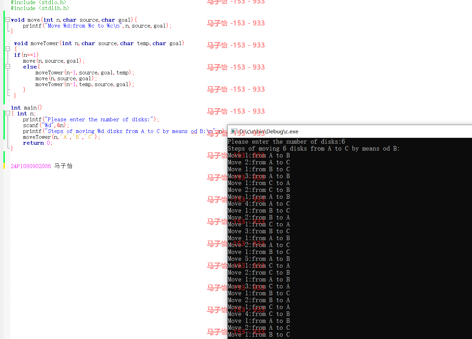Click console line "Move 5:from A to B"
The height and width of the screenshot is (339, 472).
[x=259, y=259]
